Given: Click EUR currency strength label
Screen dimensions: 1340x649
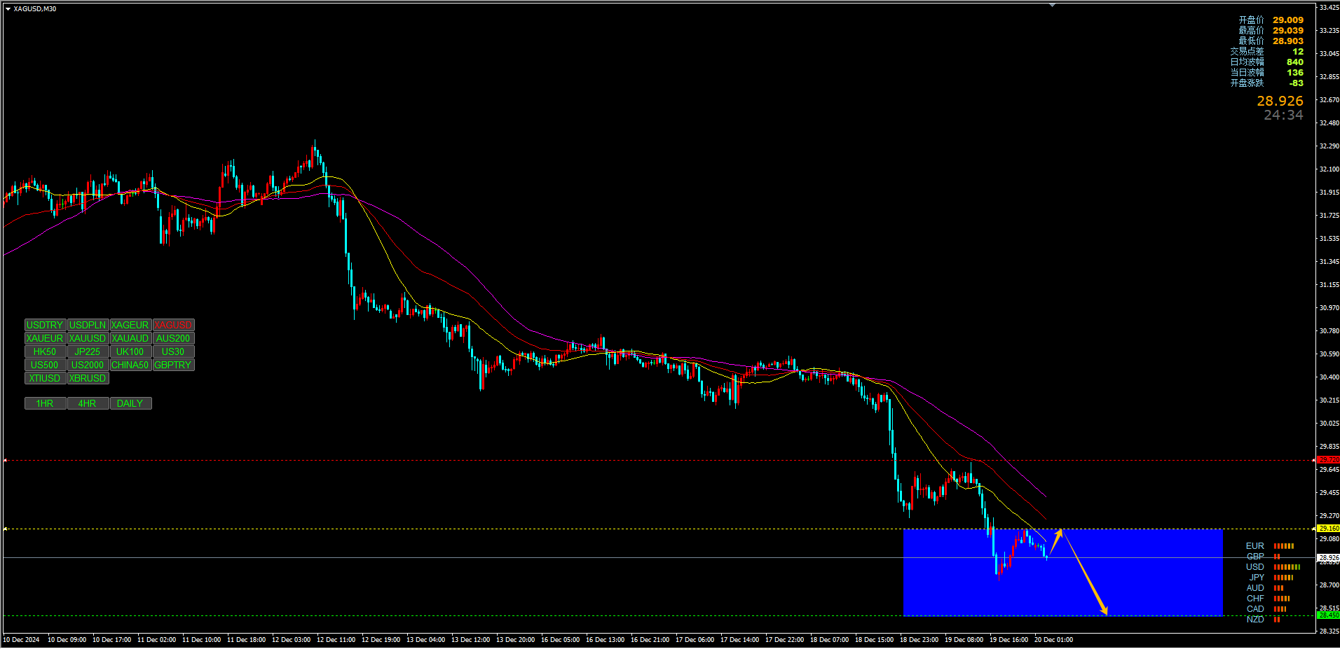Looking at the screenshot, I should click(x=1255, y=546).
